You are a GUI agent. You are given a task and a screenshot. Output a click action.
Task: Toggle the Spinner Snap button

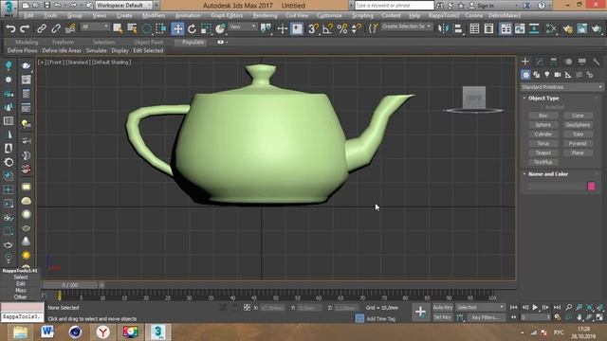point(357,28)
